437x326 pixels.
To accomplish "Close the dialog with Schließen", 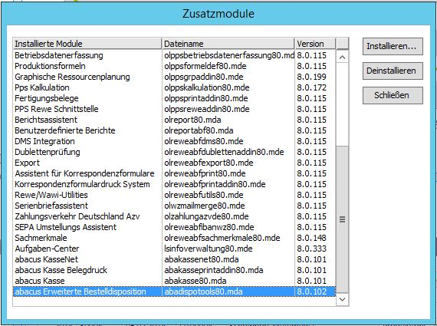I will (x=393, y=95).
